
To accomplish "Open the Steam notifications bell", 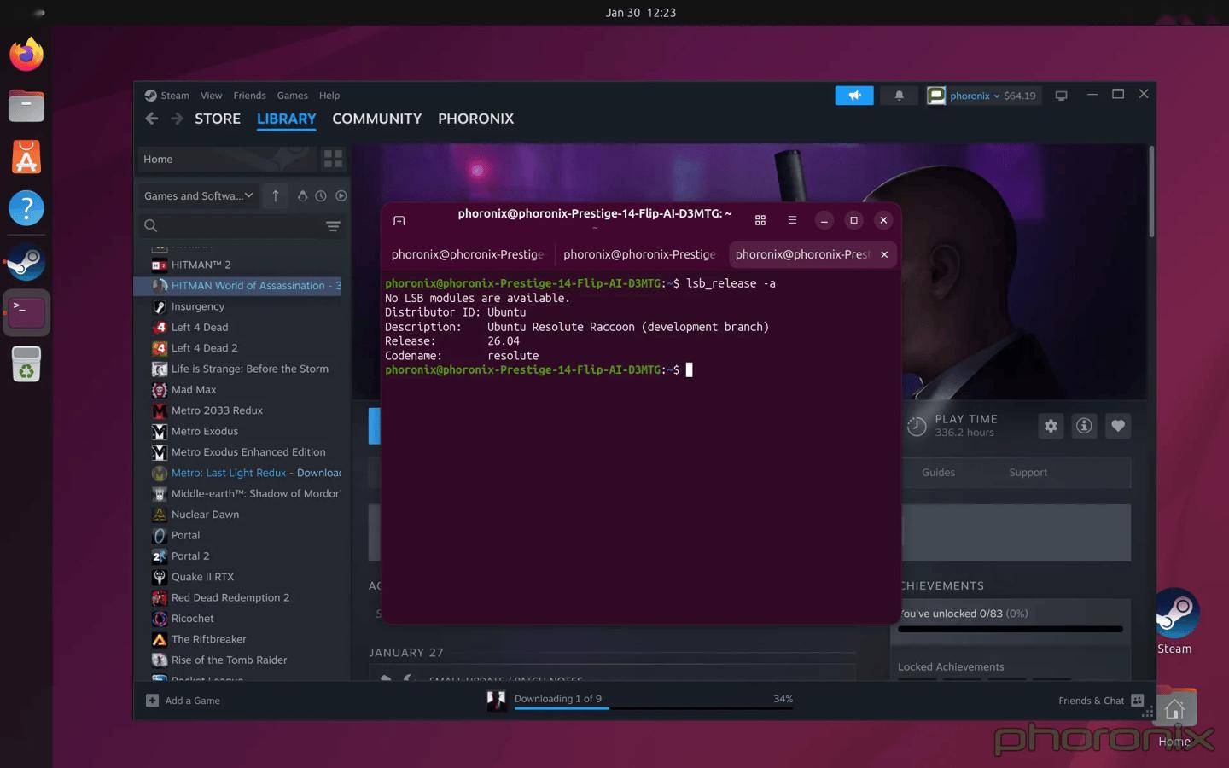I will [899, 96].
